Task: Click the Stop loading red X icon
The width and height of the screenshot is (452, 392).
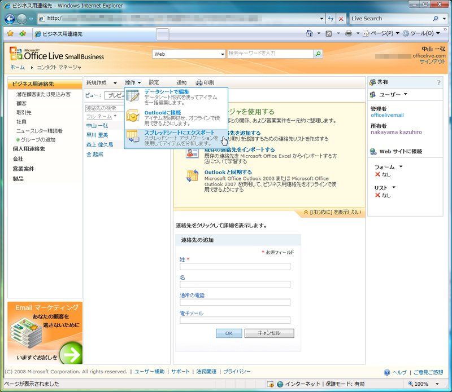Action: 341,19
